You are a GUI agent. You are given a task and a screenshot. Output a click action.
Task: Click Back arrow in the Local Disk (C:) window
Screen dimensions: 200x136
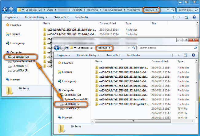point(5,10)
